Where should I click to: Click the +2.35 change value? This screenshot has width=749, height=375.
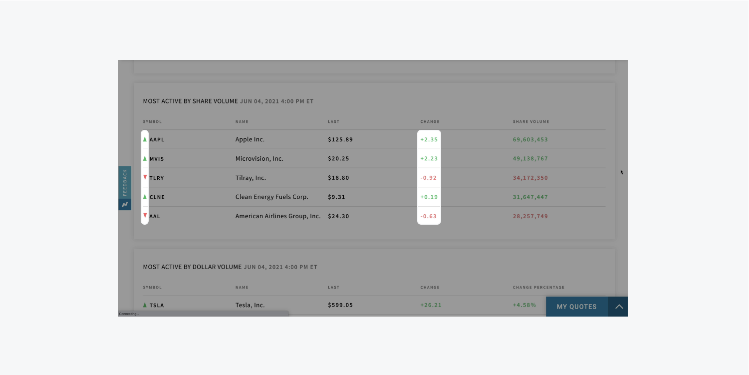pos(429,140)
